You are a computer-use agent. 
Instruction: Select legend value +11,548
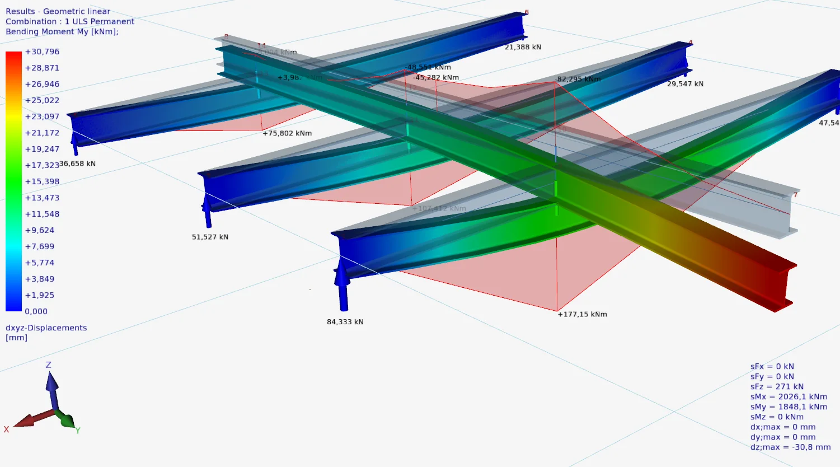(42, 214)
